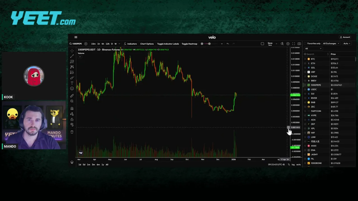Open the All category filter dropdown

313,49
